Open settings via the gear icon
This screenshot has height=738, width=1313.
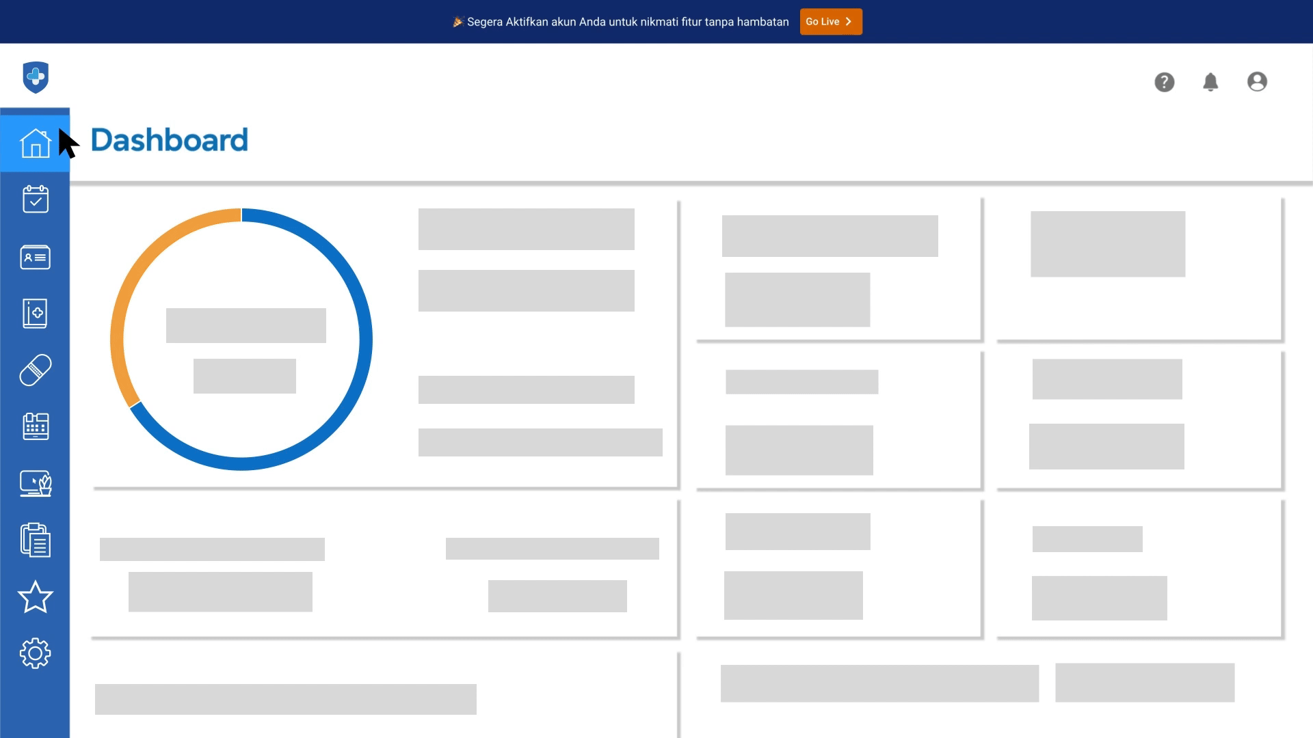35,653
